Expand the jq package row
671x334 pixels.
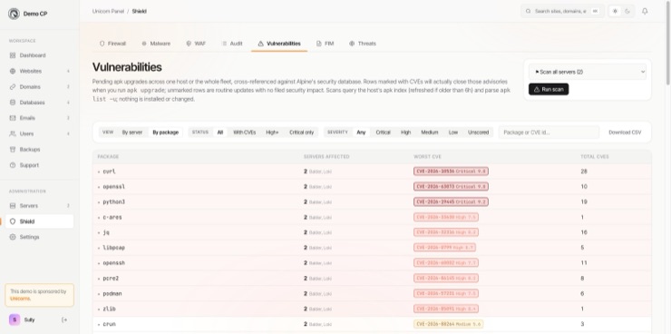pyautogui.click(x=372, y=232)
